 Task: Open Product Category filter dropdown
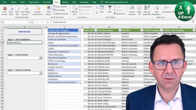[x=161, y=30]
